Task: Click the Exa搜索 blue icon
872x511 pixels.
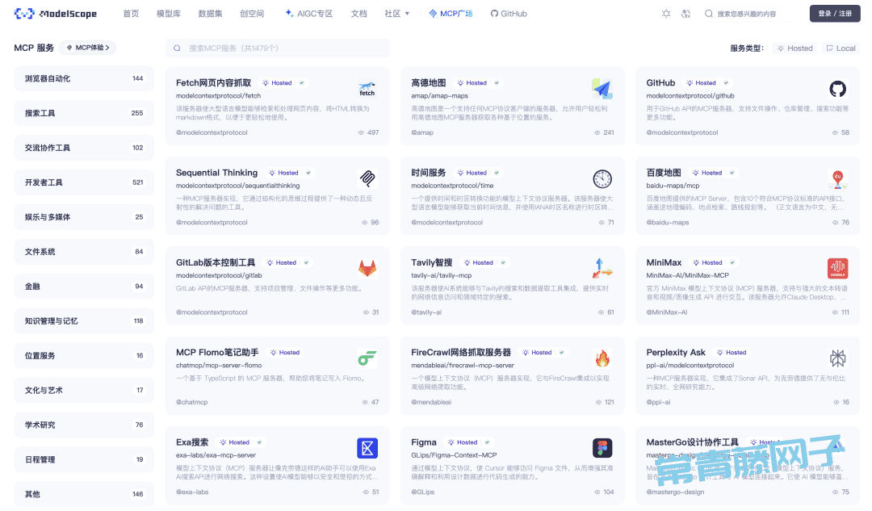Action: pyautogui.click(x=367, y=448)
